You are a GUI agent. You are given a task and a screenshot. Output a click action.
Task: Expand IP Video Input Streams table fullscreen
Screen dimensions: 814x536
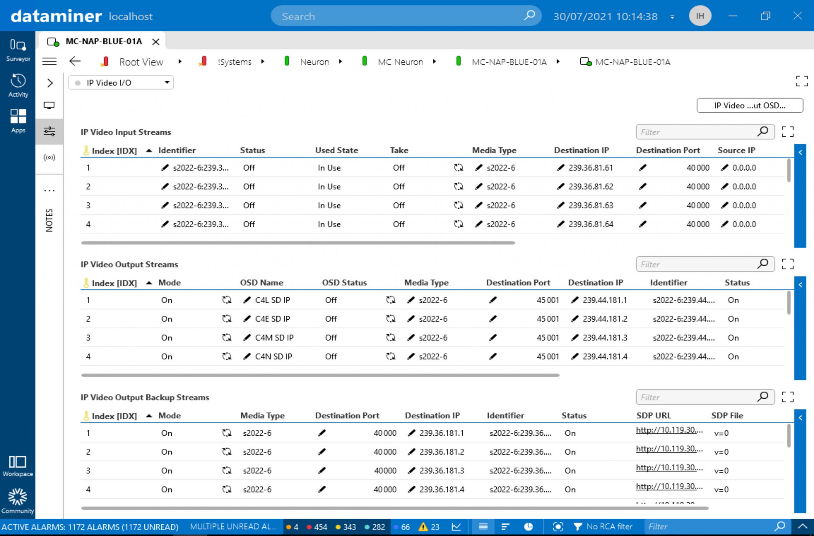pos(788,132)
